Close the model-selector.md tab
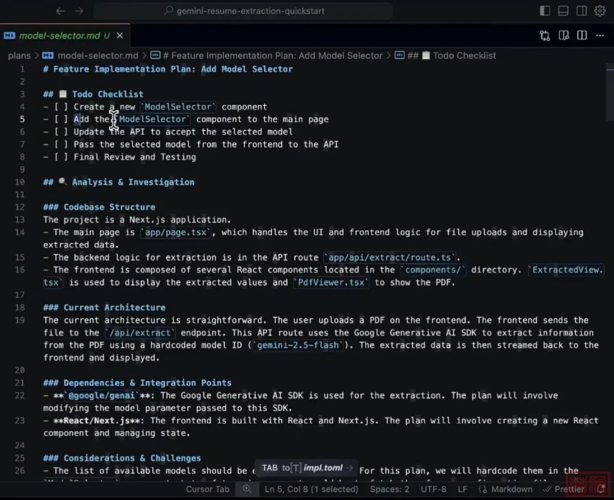 pyautogui.click(x=121, y=35)
